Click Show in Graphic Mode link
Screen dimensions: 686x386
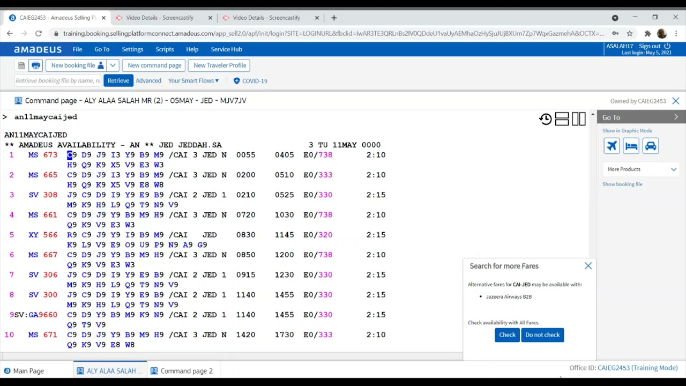(627, 131)
